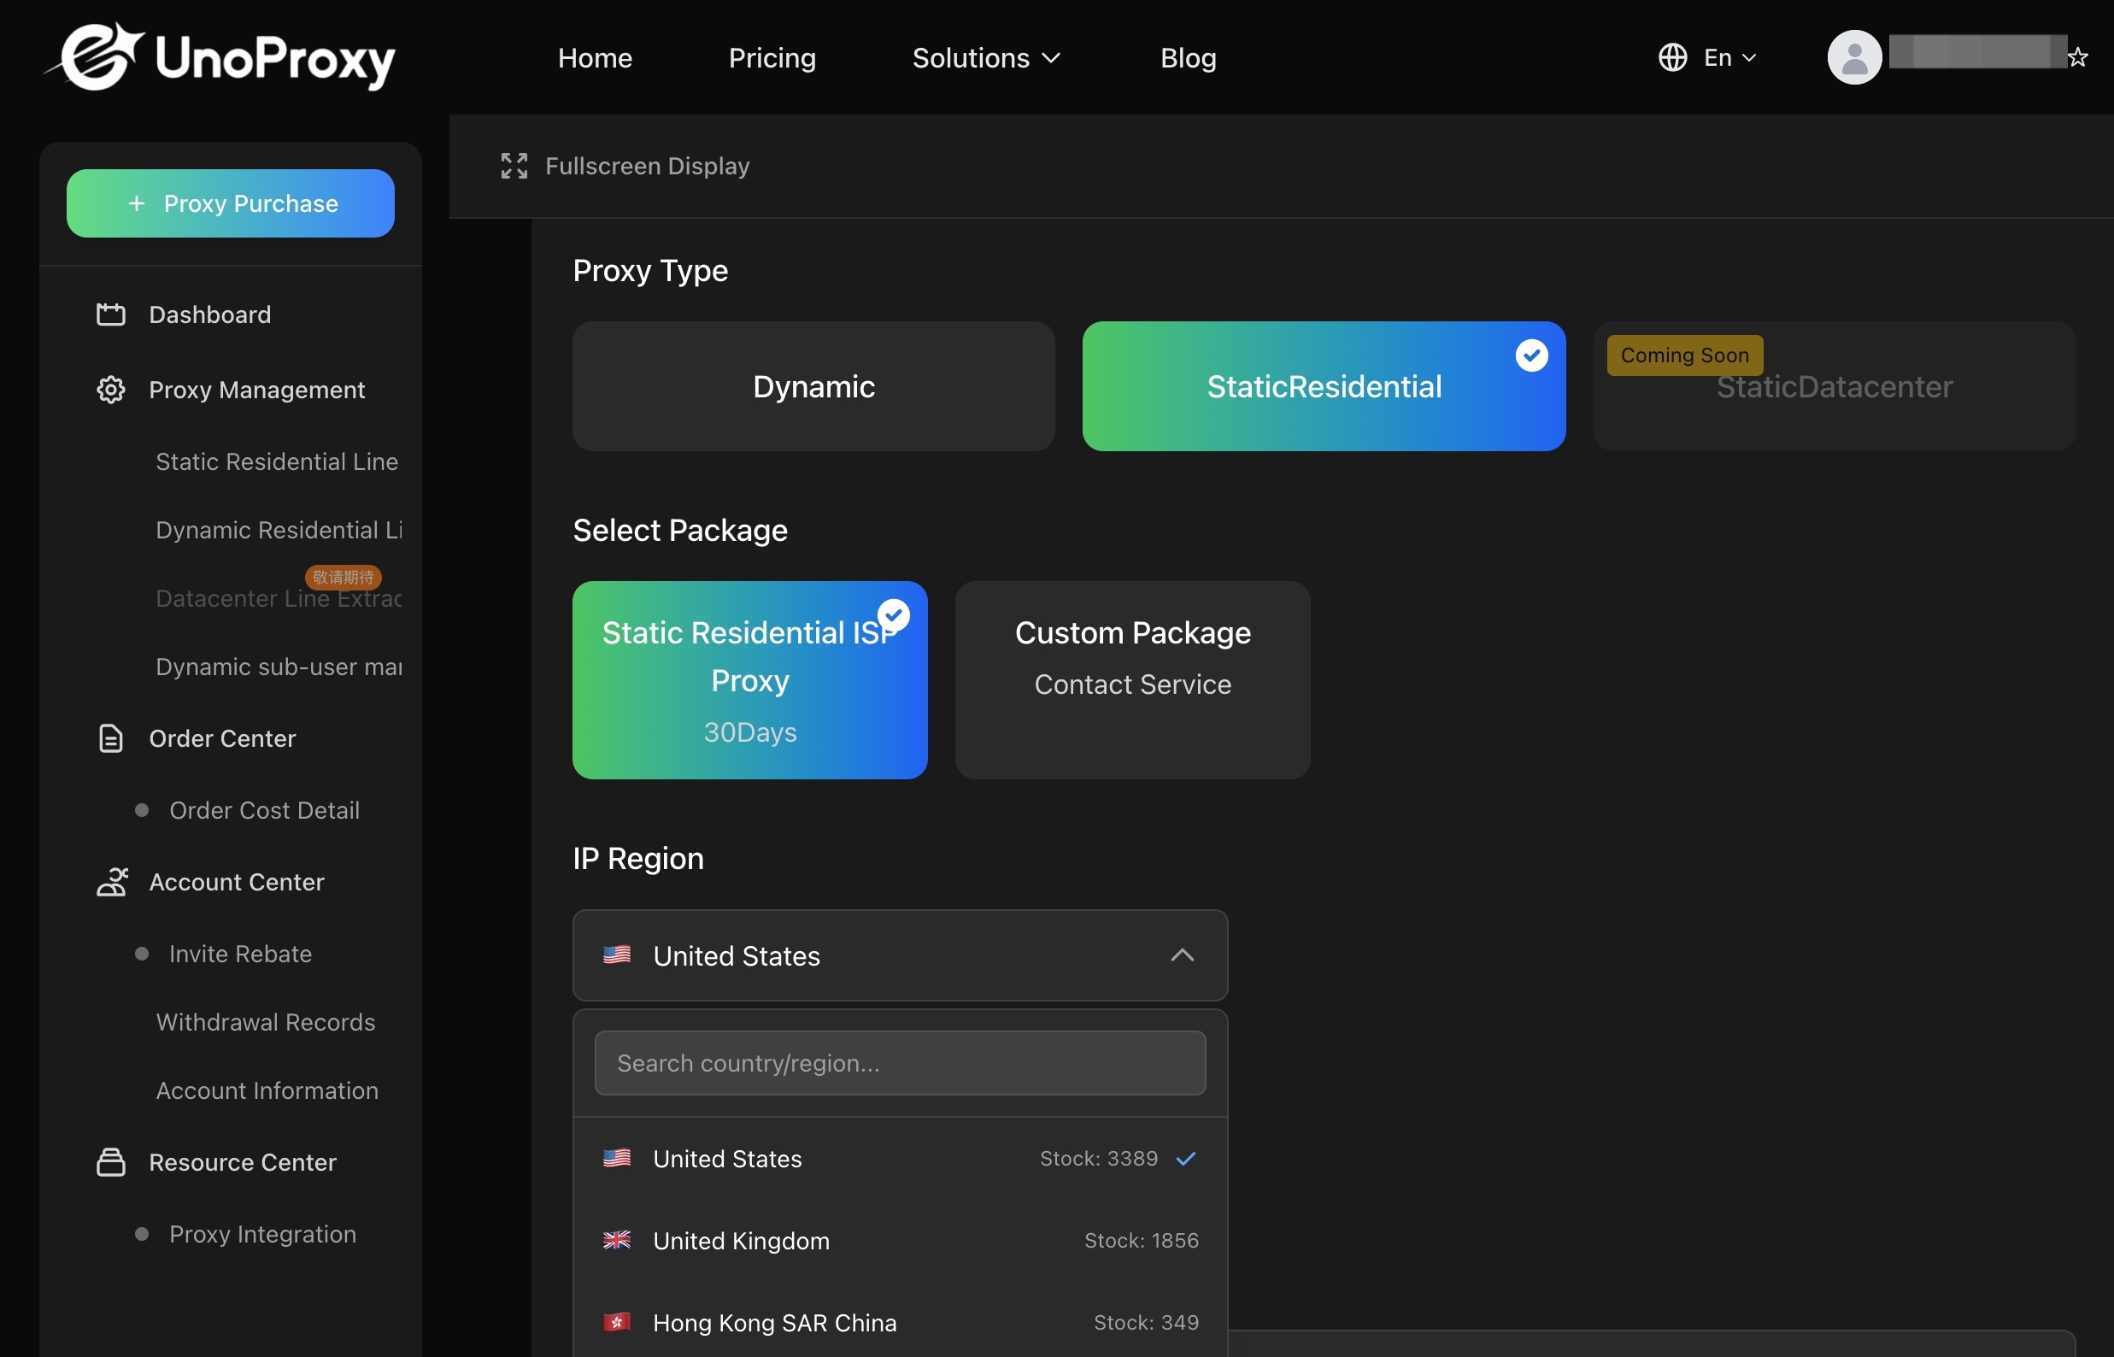Click the star icon near the profile
2114x1357 pixels.
(2078, 57)
